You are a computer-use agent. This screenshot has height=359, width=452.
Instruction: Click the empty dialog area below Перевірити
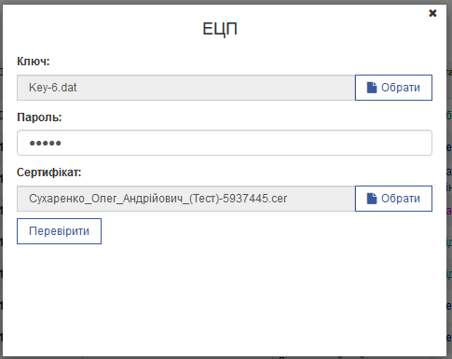pos(225,298)
